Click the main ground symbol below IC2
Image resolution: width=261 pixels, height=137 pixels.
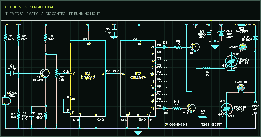[x=138, y=133]
